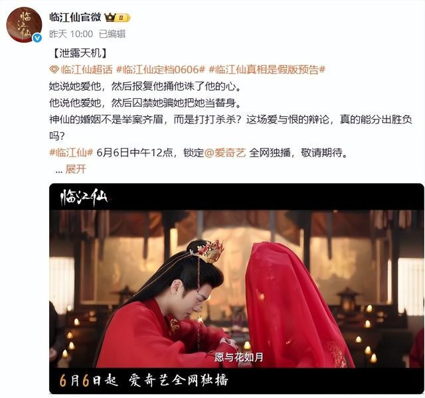
Task: Click the blue verified badge on avatar
Action: (37, 38)
